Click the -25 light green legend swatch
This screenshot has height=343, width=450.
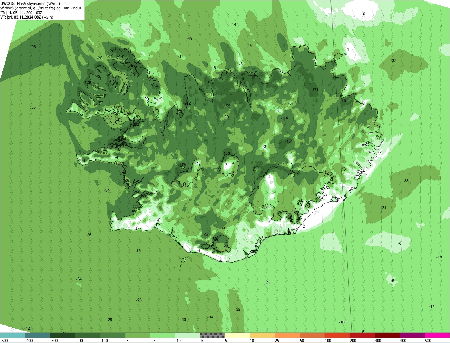(162, 336)
